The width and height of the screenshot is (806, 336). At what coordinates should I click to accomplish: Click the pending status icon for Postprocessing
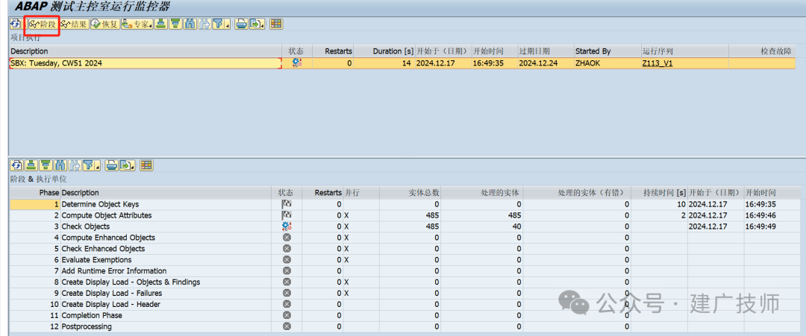pyautogui.click(x=287, y=326)
